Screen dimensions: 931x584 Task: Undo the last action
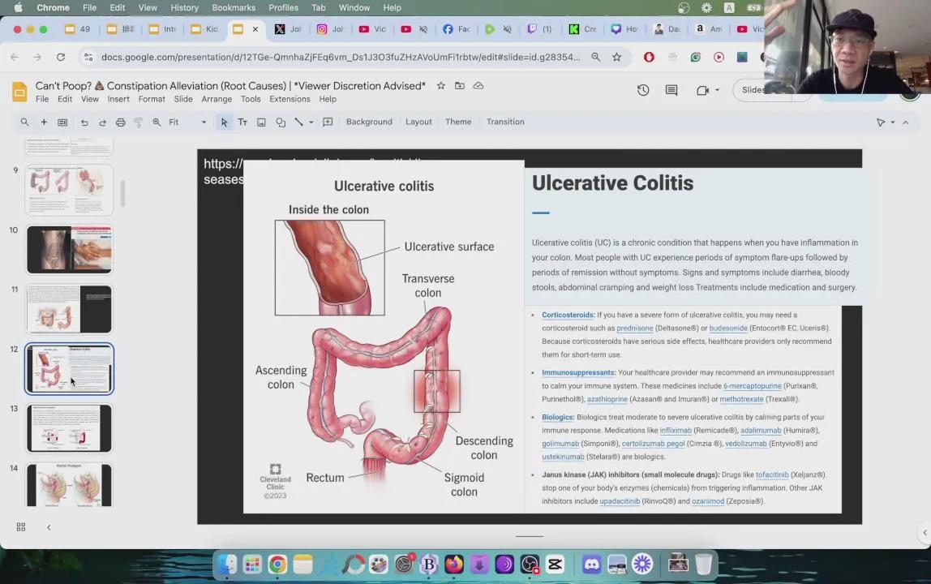(84, 122)
